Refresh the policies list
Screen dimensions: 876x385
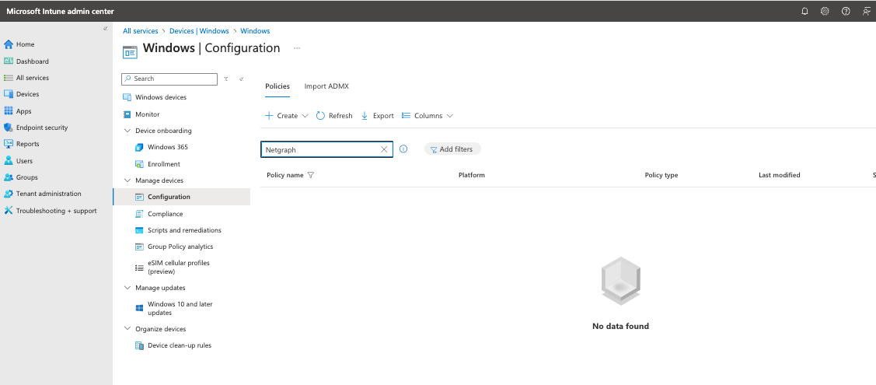[334, 116]
